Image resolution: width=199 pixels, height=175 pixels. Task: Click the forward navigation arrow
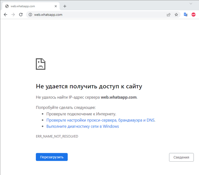[x=13, y=15]
